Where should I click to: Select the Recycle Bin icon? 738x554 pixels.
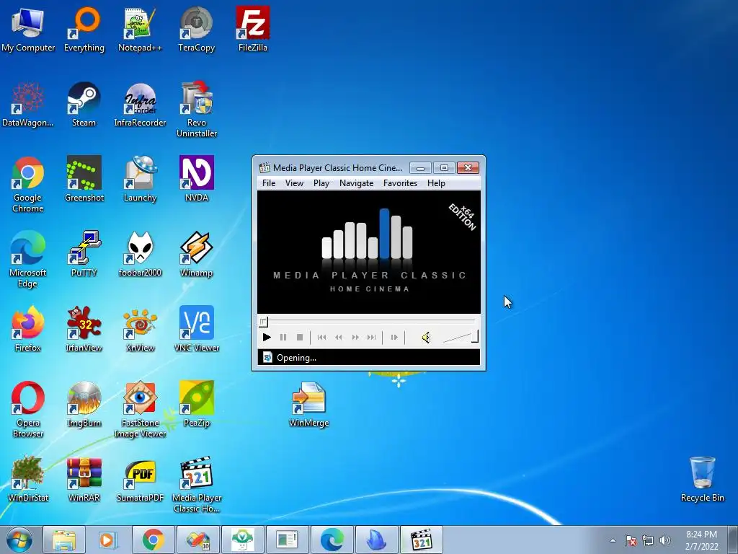(702, 480)
